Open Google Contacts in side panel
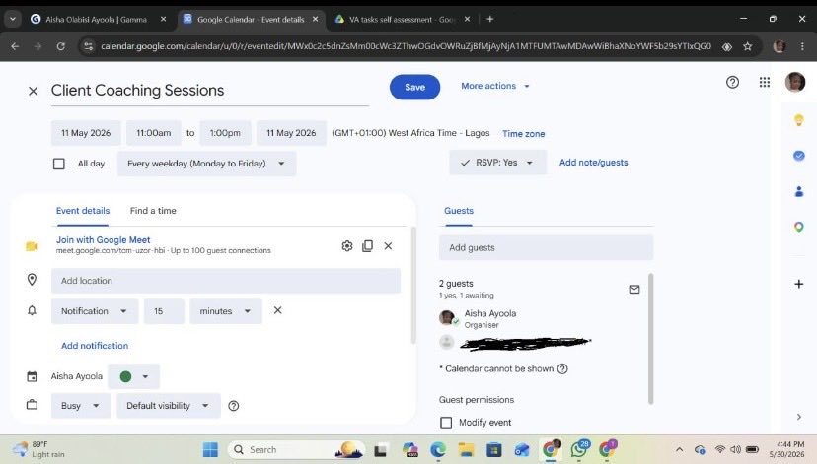Screen dimensions: 817x464 799,191
